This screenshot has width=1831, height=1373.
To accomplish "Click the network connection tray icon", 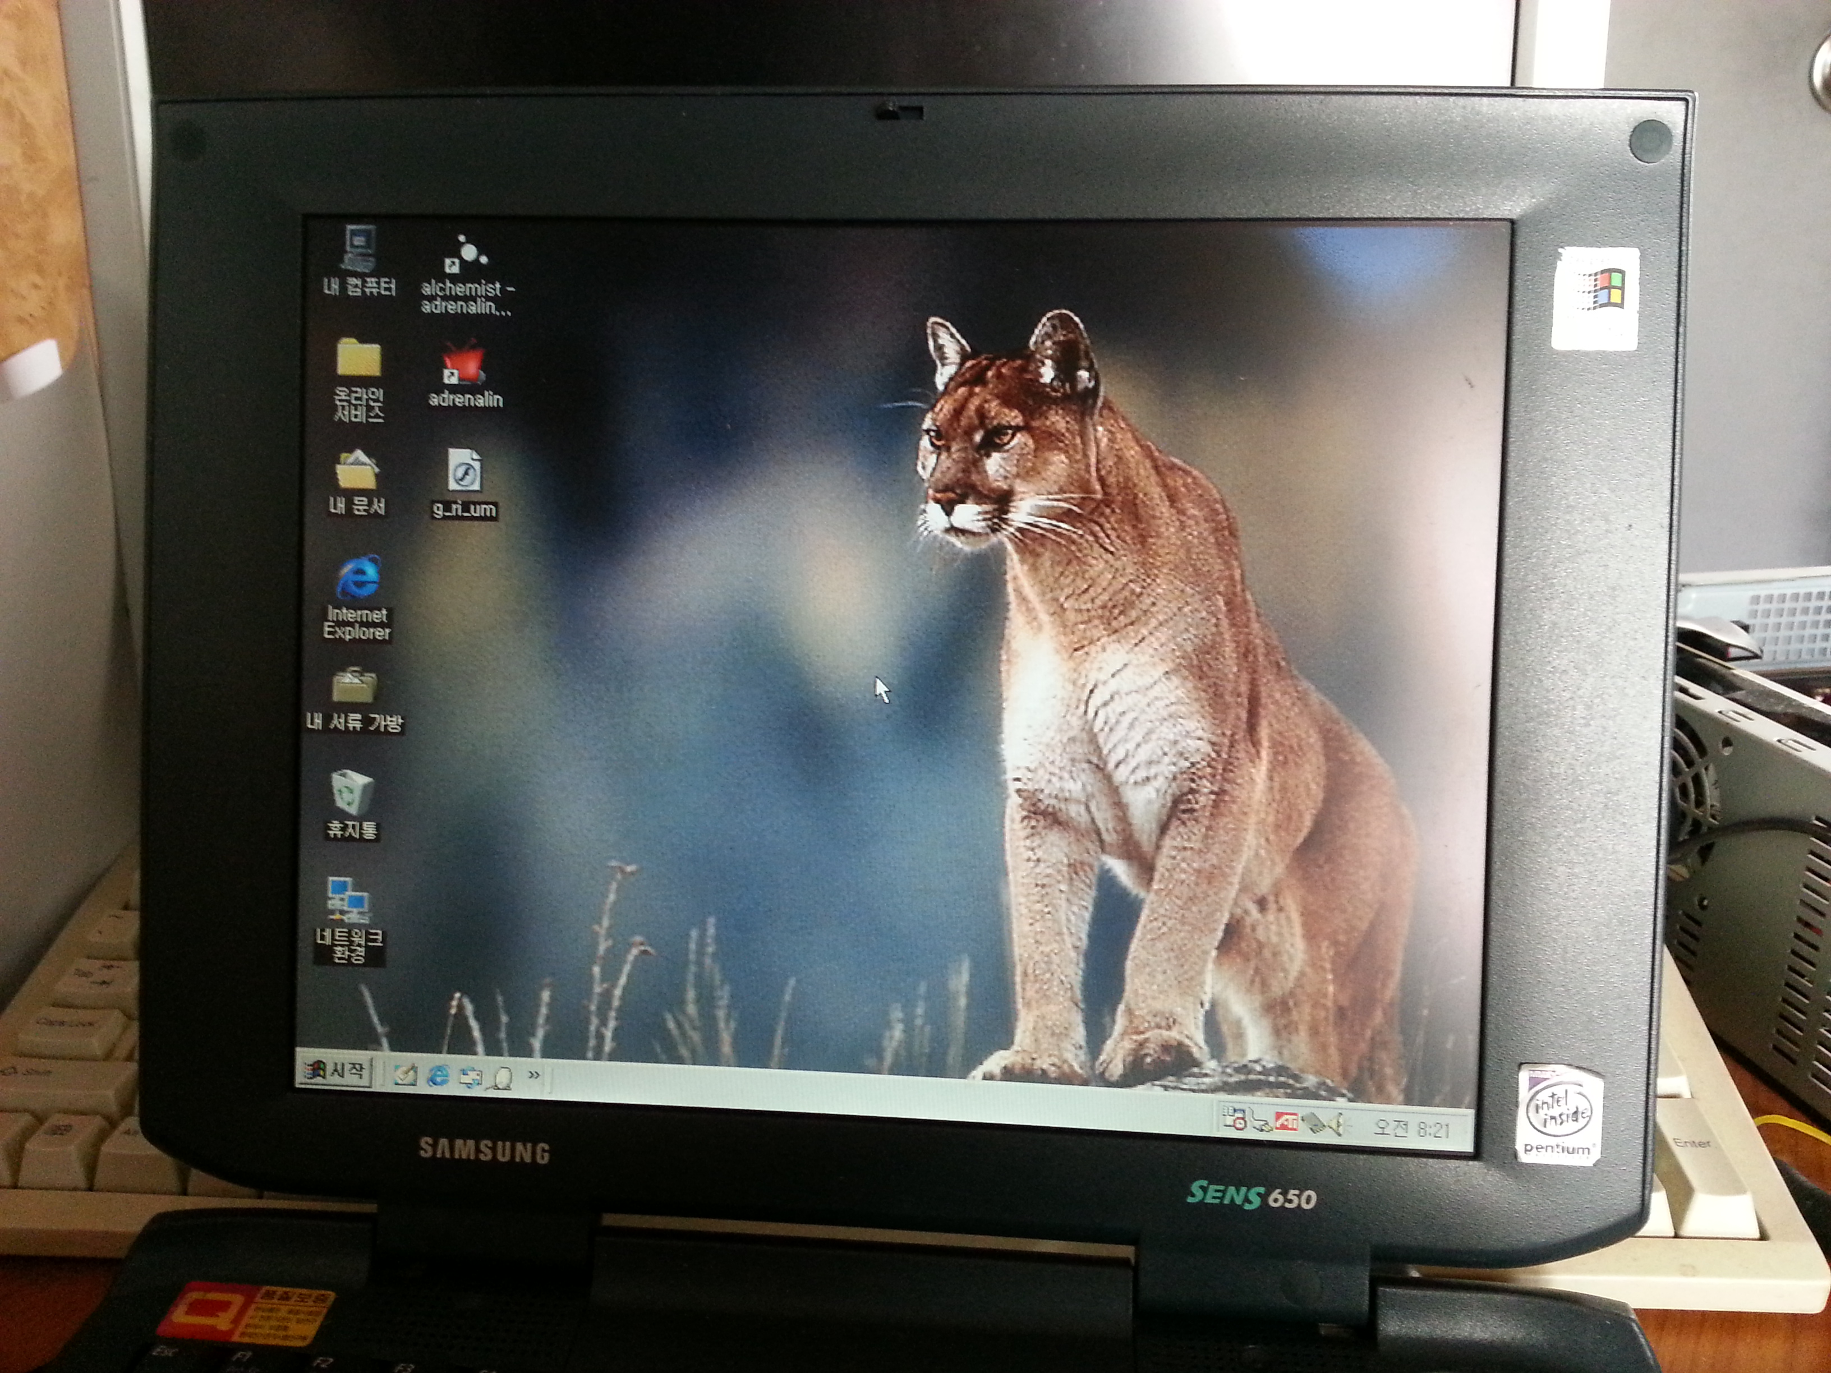I will click(1260, 1121).
